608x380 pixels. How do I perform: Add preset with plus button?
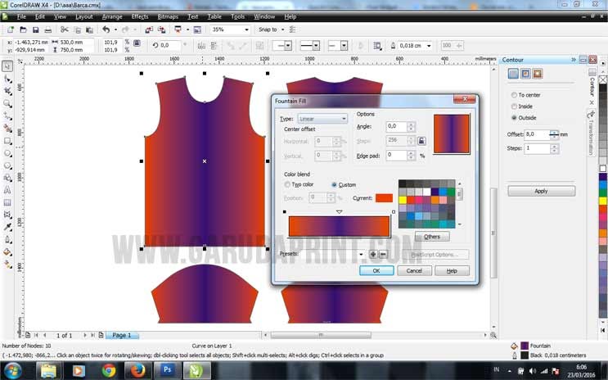pos(372,254)
